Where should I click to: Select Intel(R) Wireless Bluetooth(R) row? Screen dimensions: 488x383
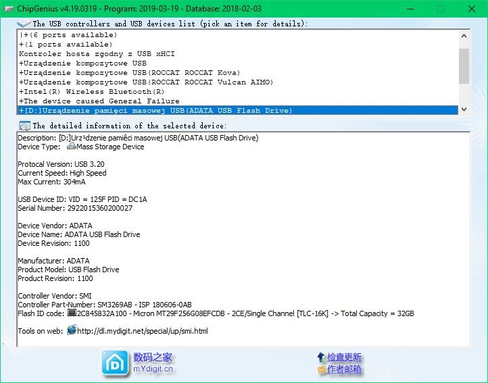tap(238, 91)
